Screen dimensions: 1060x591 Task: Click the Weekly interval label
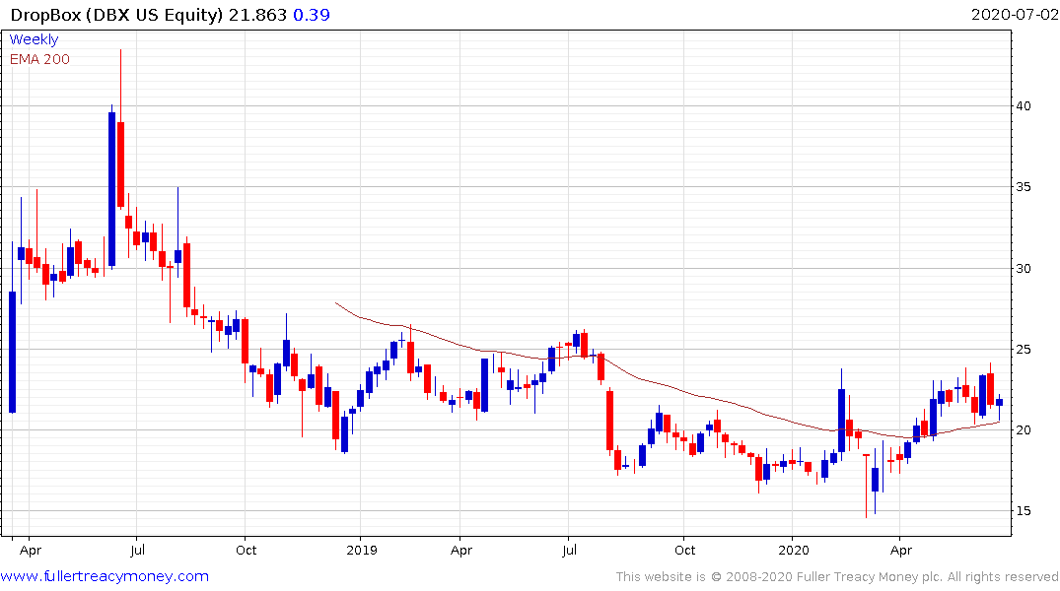[x=34, y=39]
